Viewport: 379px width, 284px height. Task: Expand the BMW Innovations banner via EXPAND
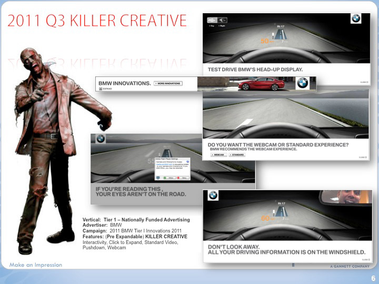point(106,89)
